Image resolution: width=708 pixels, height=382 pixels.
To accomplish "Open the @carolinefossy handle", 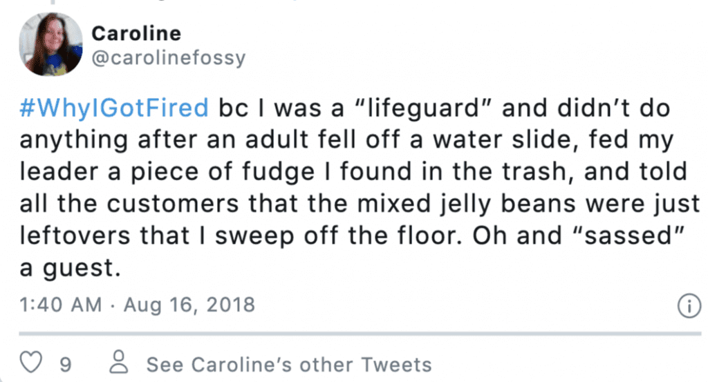I will pos(169,58).
